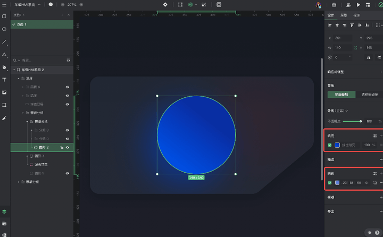The height and width of the screenshot is (237, 383).
Task: Click the comment bubble icon in top bar
Action: (x=51, y=4)
